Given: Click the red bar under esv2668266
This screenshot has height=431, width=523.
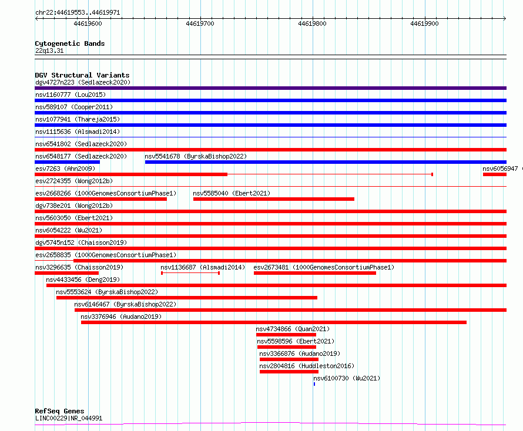Looking at the screenshot, I should click(100, 199).
